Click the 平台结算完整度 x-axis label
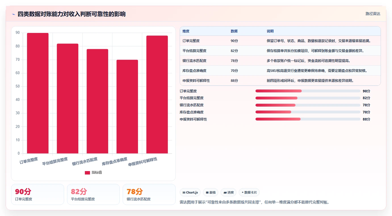Image resolution: width=392 pixels, height=216 pixels. coord(55,161)
